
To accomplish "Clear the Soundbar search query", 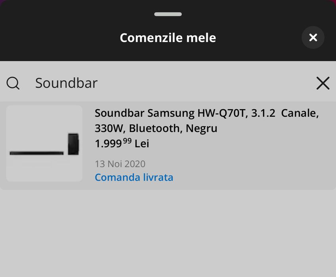I will point(323,83).
